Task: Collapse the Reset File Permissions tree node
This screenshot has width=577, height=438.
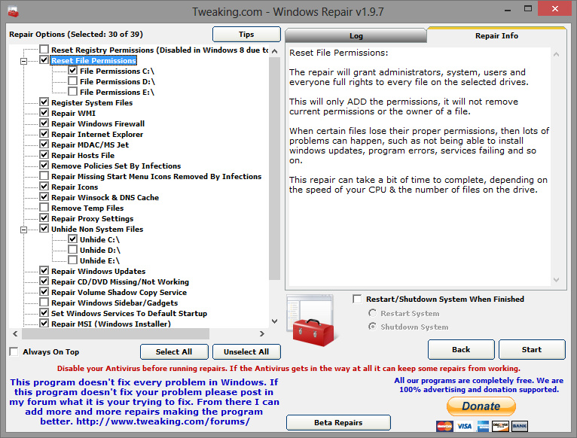Action: (24, 60)
